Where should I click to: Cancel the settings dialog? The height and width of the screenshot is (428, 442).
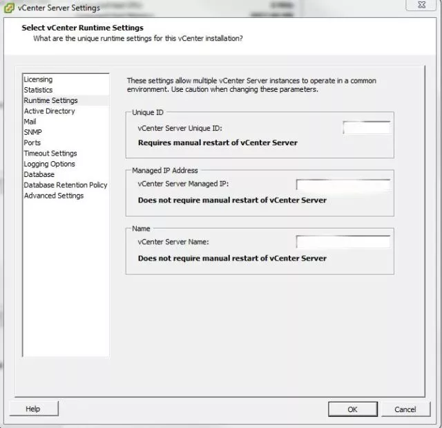(405, 409)
